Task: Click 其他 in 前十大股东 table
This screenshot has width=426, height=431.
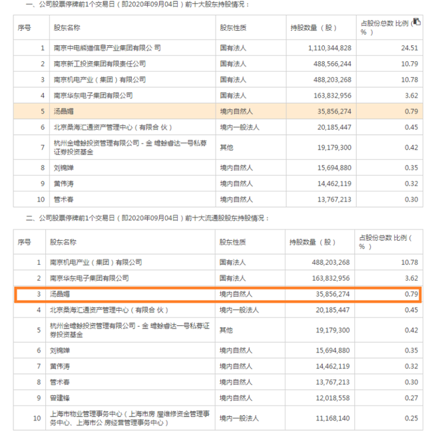Action: (226, 148)
